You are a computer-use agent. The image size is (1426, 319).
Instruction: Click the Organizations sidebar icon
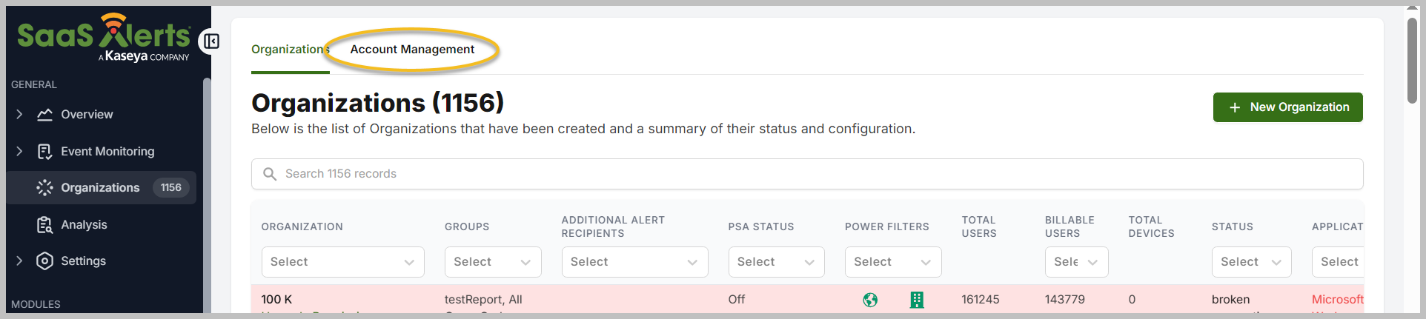tap(45, 188)
